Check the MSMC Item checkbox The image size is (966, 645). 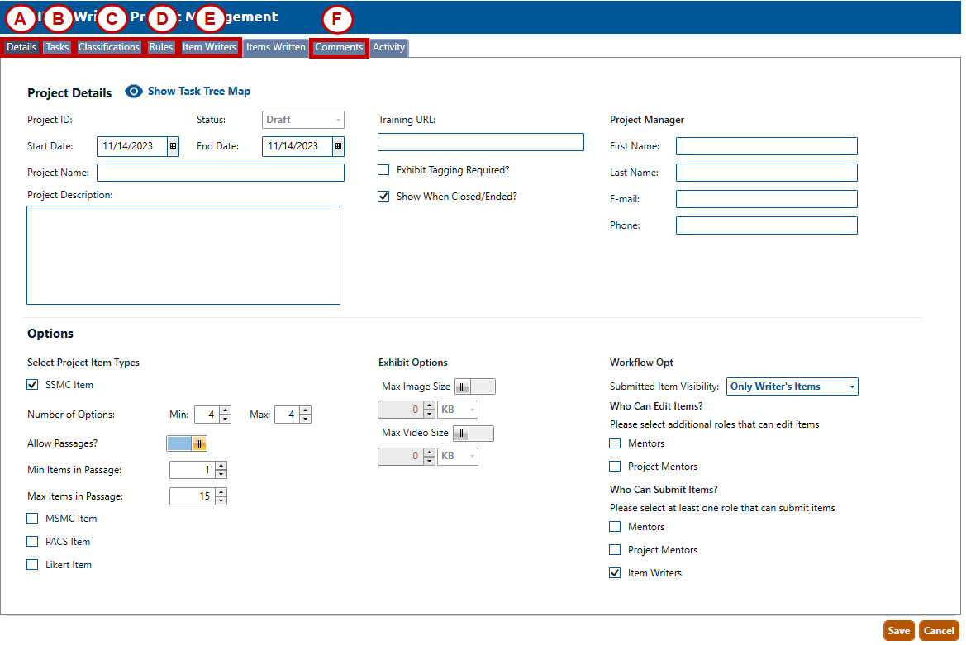32,519
